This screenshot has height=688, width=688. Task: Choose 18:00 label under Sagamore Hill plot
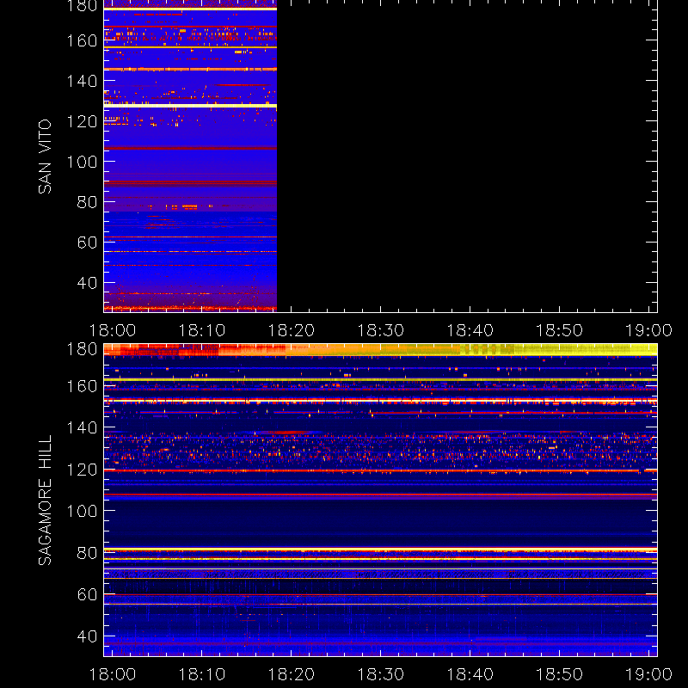click(113, 674)
